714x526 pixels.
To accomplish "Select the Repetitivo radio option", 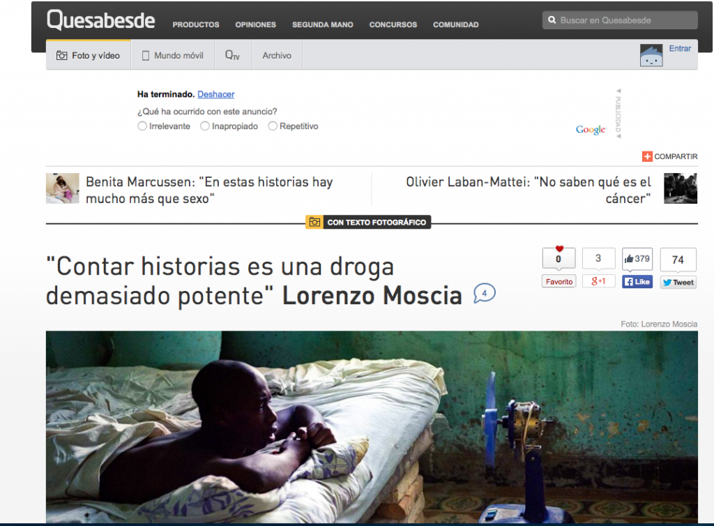I will 273,126.
